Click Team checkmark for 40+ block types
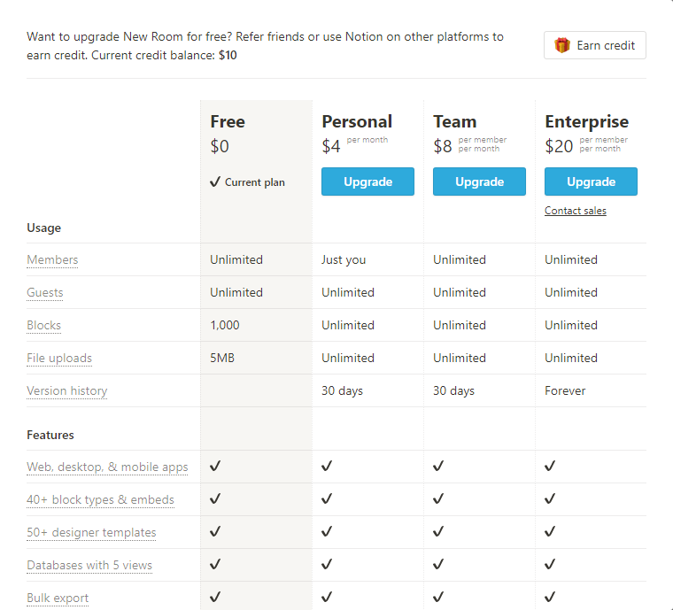This screenshot has width=673, height=610. (x=438, y=499)
